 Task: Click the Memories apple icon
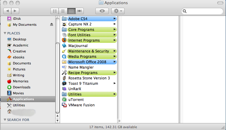(x=9, y=81)
